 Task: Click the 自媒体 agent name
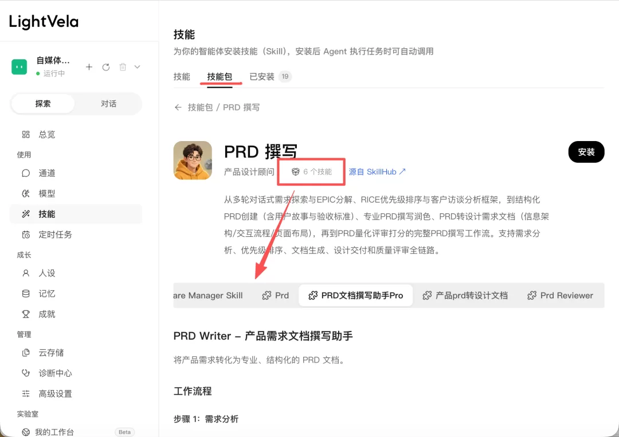click(x=53, y=60)
